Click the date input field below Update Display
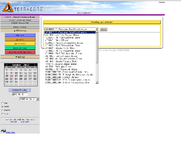Screen dimensions: 181x143 pyautogui.click(x=20, y=94)
